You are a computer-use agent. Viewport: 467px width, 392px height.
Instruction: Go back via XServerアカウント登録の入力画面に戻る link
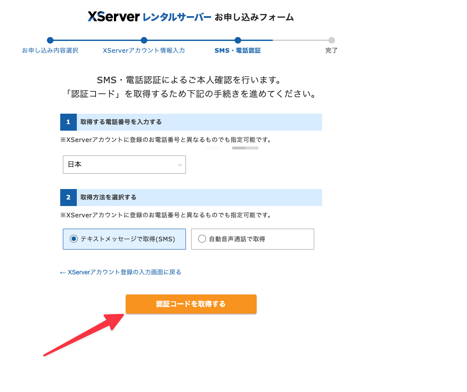[120, 272]
